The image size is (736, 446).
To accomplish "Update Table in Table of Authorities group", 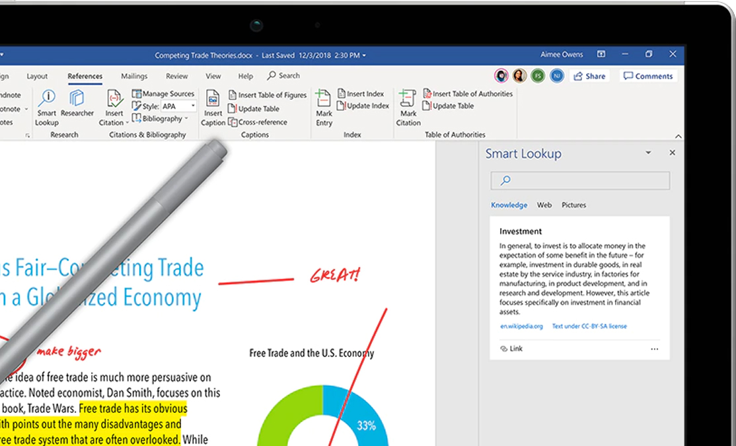I will click(x=448, y=106).
